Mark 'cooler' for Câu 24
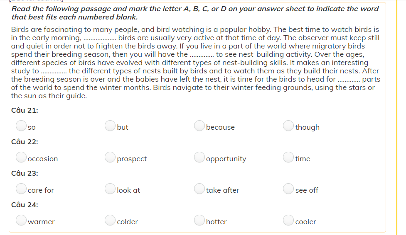The width and height of the screenshot is (406, 235). [288, 220]
